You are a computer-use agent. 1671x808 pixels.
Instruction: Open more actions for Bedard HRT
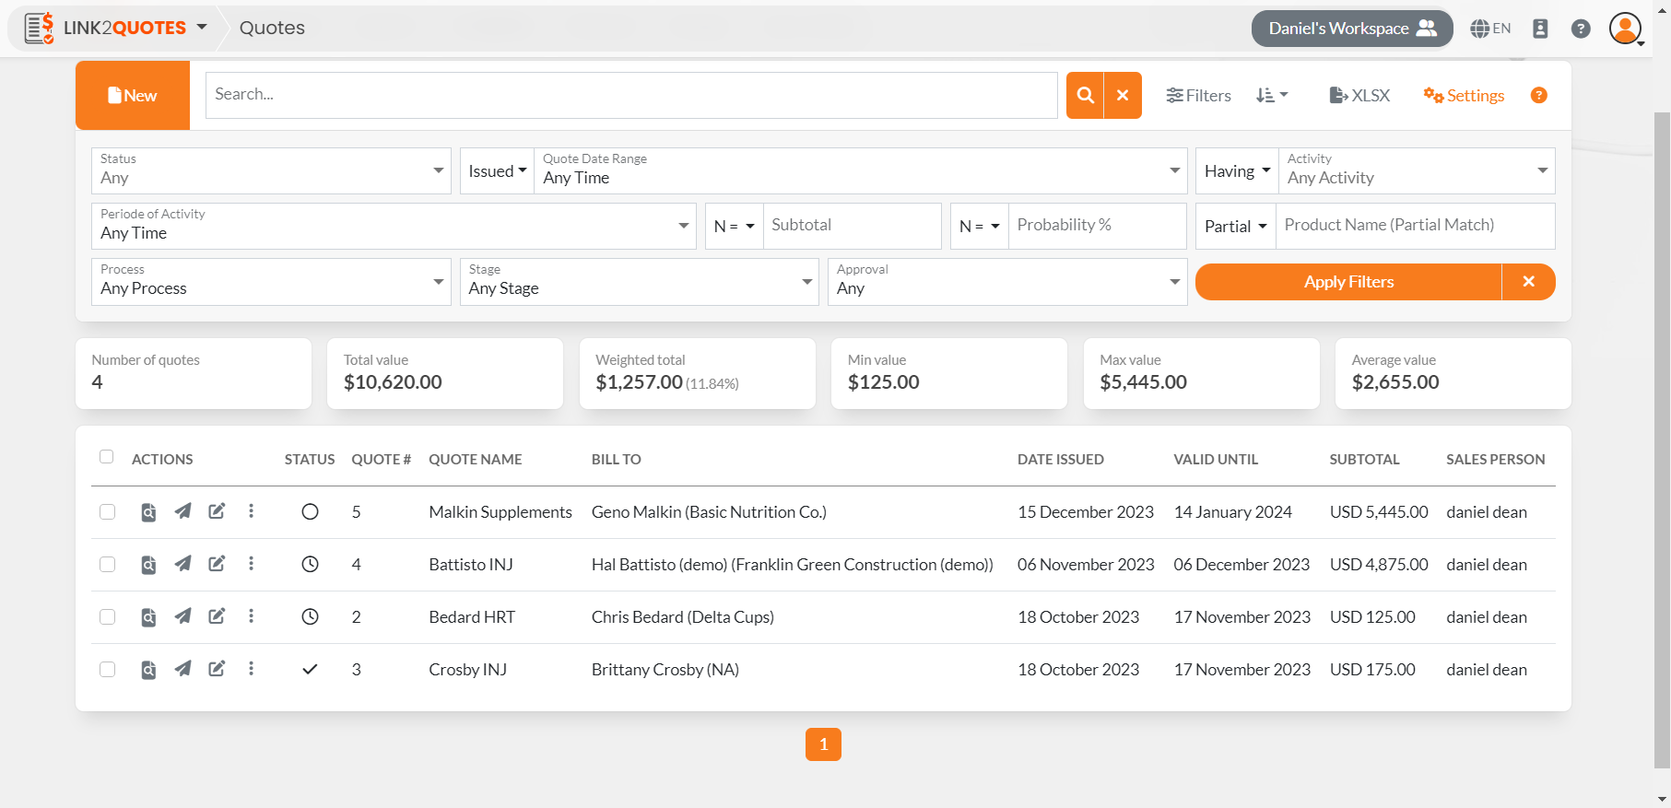click(251, 616)
